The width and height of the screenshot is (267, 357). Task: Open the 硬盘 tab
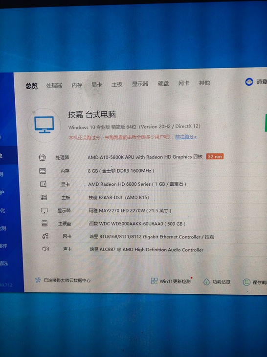point(163,83)
